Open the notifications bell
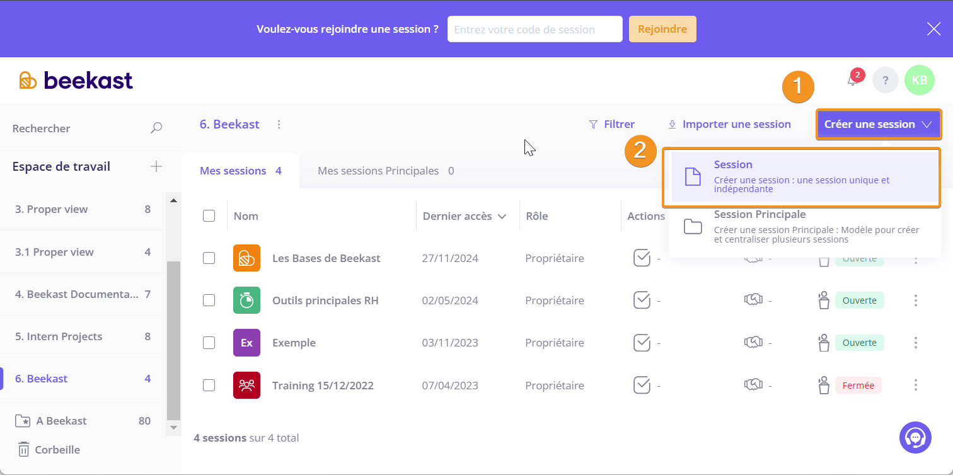 tap(852, 81)
